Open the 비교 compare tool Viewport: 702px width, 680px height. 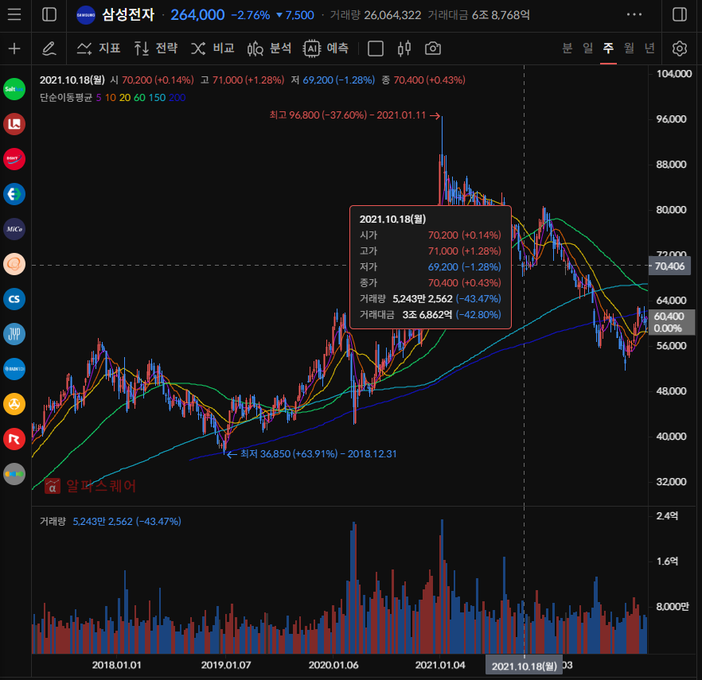213,48
